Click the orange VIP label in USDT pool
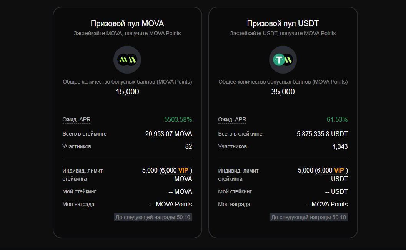Viewport: 406px width, 250px height. [339, 170]
